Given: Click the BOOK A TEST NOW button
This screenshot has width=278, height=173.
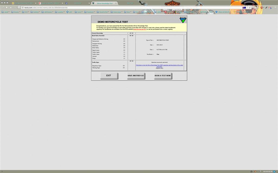Looking at the screenshot, I should pos(163,76).
